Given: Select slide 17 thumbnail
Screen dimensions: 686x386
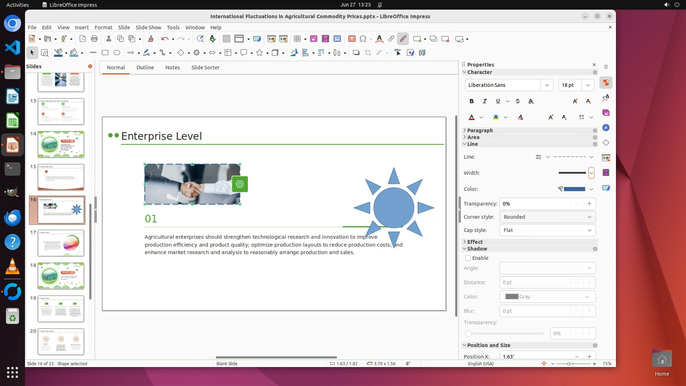Looking at the screenshot, I should pyautogui.click(x=61, y=243).
